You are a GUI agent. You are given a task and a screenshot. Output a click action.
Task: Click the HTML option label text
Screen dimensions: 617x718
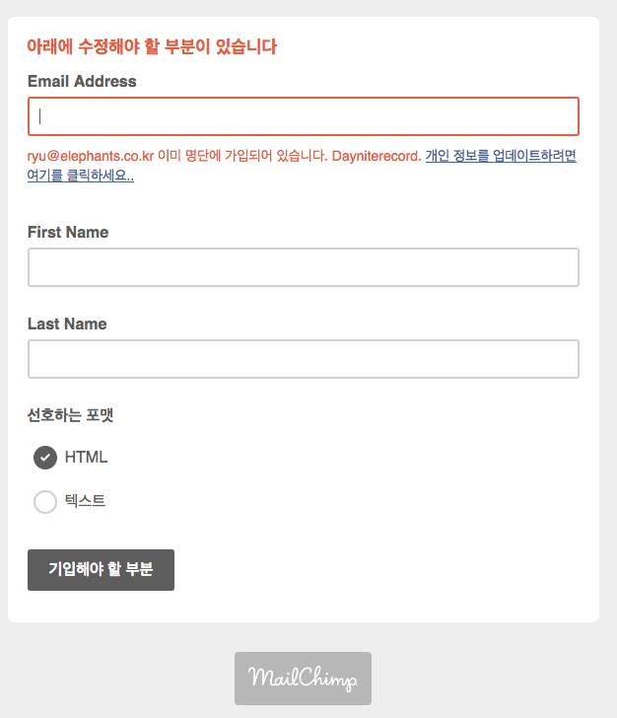86,457
